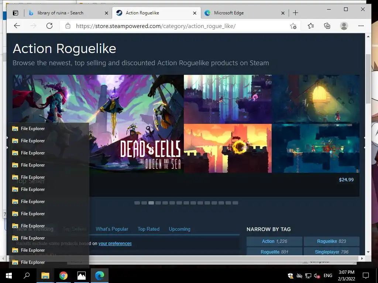The image size is (378, 283).
Task: Go back to the previous page
Action: (17, 26)
